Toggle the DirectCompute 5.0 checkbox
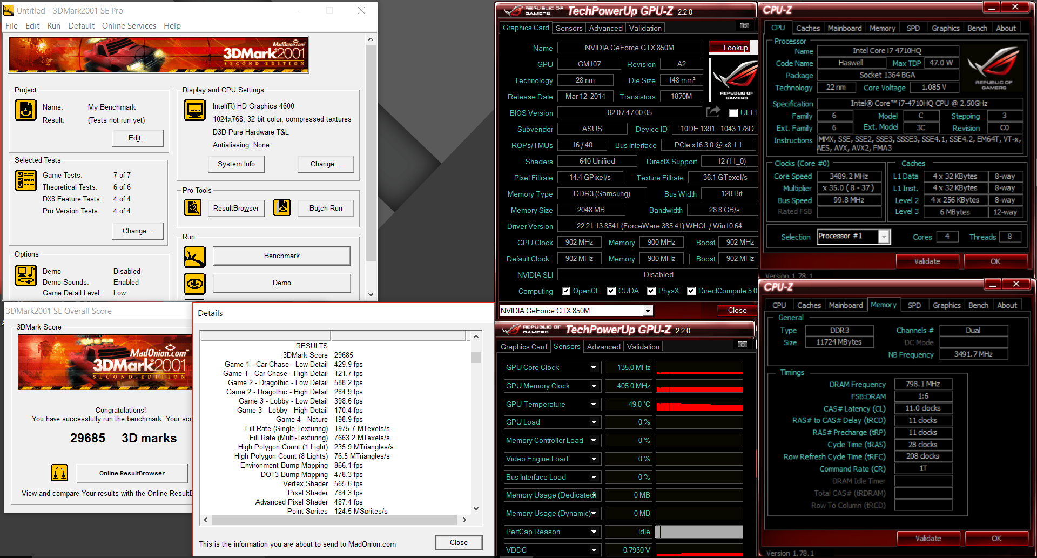Image resolution: width=1037 pixels, height=558 pixels. tap(691, 291)
